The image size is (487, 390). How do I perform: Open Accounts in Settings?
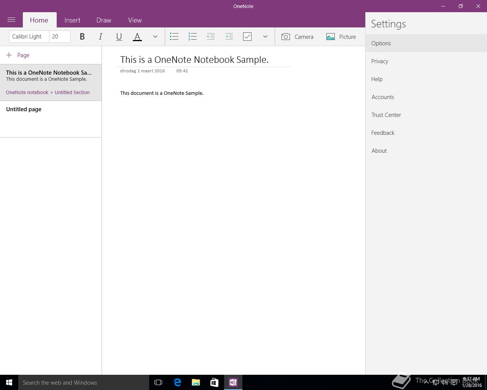pyautogui.click(x=426, y=97)
